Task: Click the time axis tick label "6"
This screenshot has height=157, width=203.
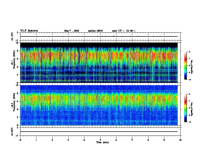Action: coord(116,140)
